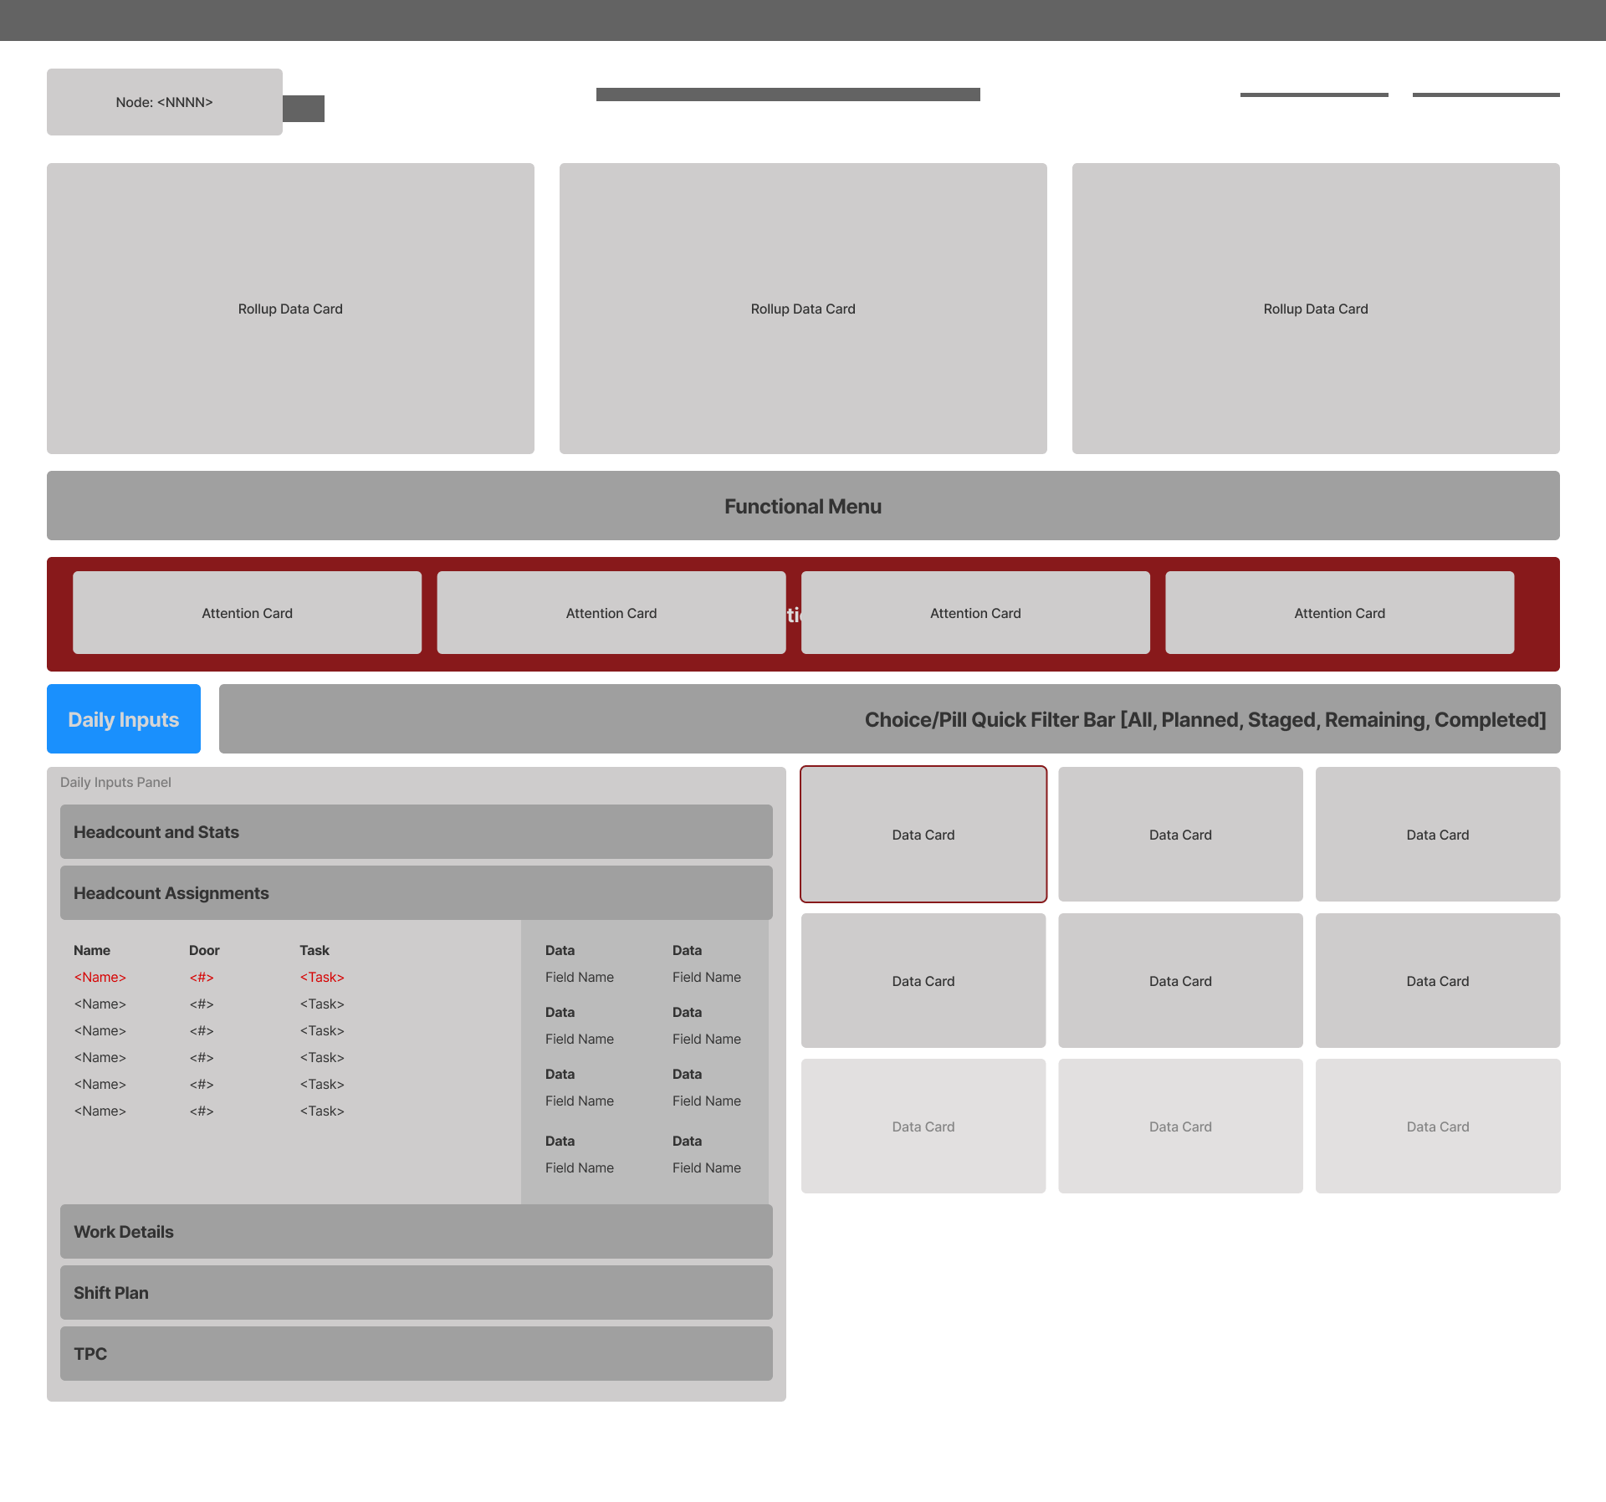1606x1502 pixels.
Task: Open the Functional Menu
Action: click(x=802, y=505)
